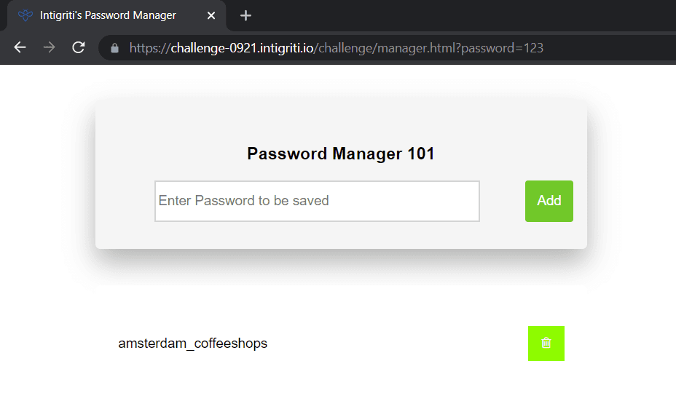Open a new tab with the plus icon
The image size is (676, 417).
pyautogui.click(x=245, y=15)
